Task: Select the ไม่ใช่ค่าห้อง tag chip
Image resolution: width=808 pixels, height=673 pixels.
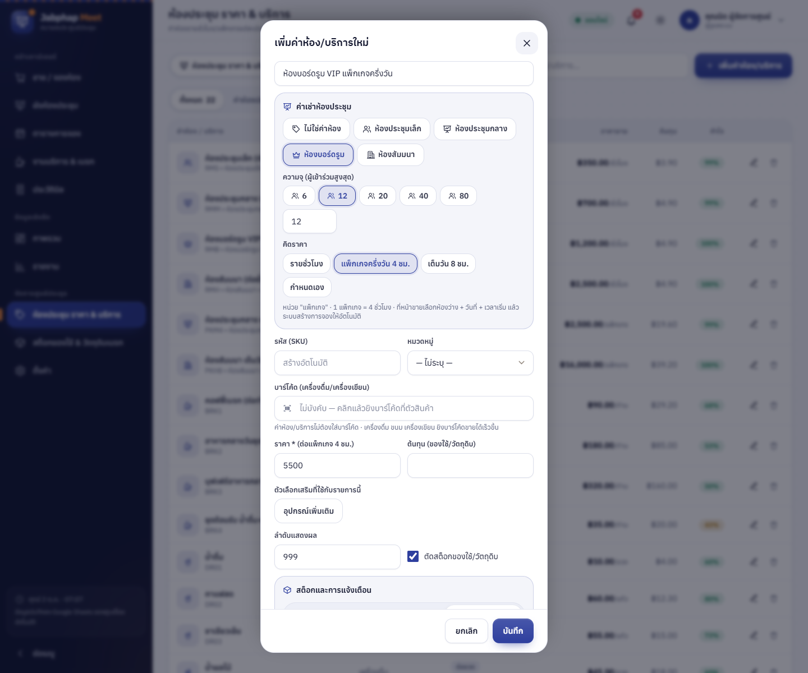Action: coord(316,129)
